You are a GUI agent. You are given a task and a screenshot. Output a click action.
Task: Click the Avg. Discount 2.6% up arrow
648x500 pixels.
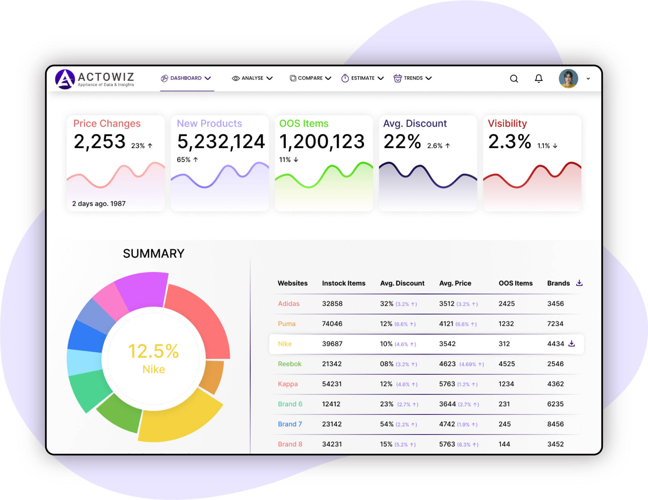tap(448, 146)
